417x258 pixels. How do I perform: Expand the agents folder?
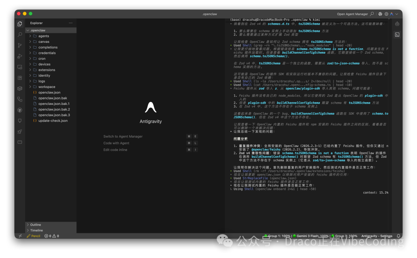point(44,36)
